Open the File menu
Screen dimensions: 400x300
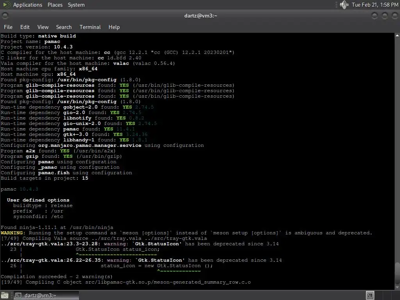tap(8, 27)
